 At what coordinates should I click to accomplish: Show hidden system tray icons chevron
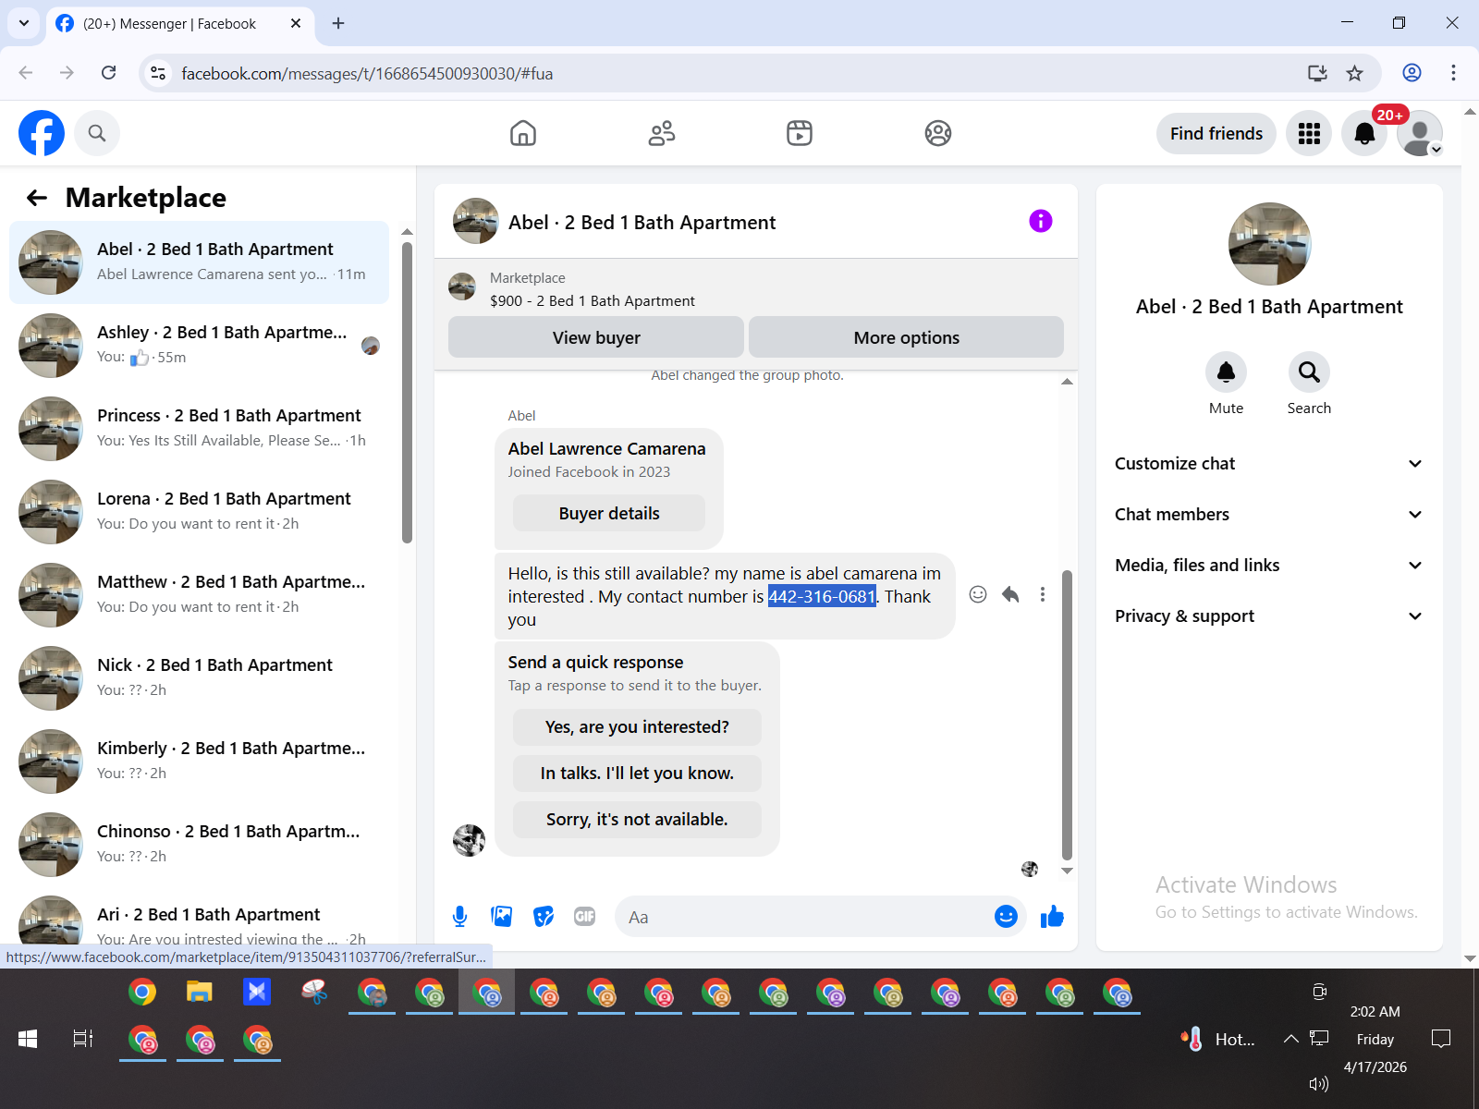[1290, 1039]
